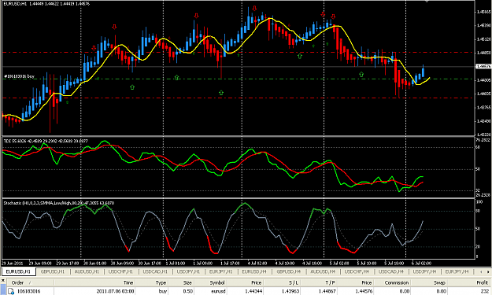The image size is (492, 295).
Task: Sort by the T / P column header
Action: [331, 282]
